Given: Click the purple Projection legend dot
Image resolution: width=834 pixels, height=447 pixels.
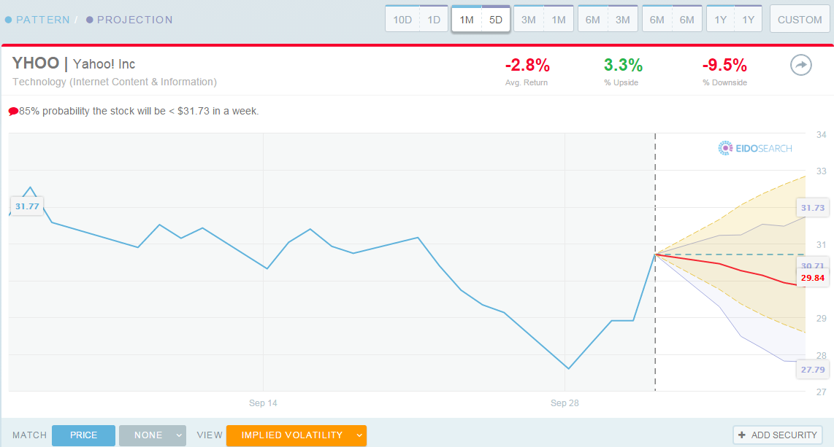Looking at the screenshot, I should (89, 20).
